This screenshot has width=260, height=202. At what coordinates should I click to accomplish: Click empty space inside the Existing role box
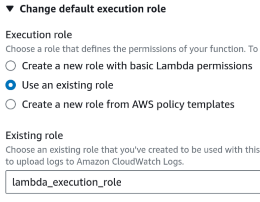(x=198, y=182)
